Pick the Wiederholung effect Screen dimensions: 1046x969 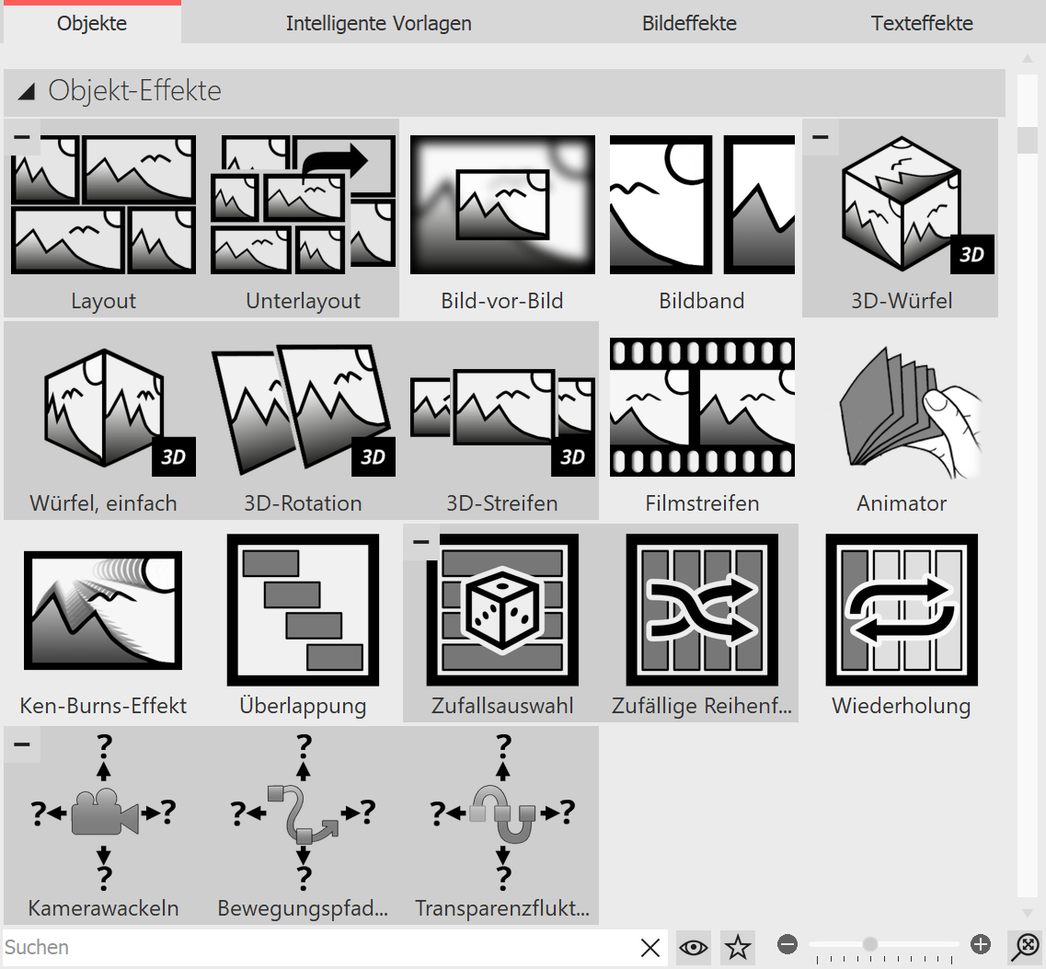coord(900,610)
